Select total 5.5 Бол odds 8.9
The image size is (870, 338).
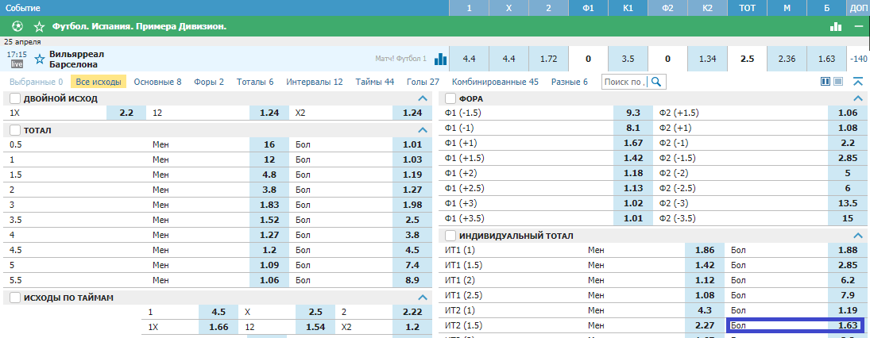pyautogui.click(x=412, y=280)
